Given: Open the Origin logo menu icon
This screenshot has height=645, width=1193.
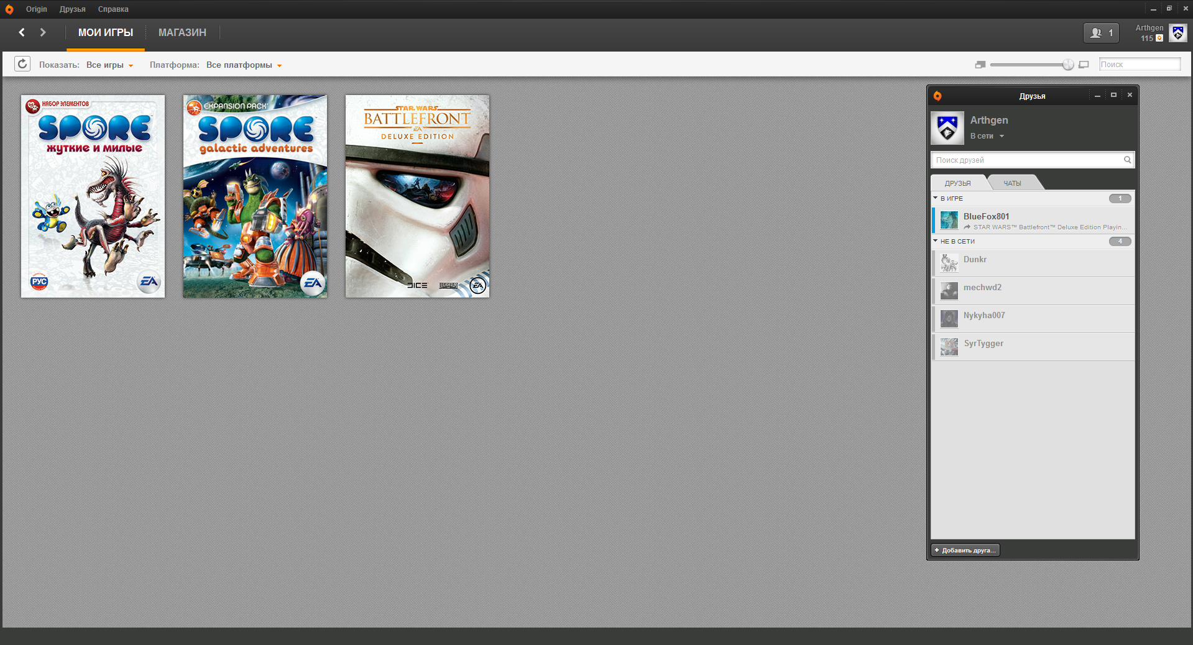Looking at the screenshot, I should click(x=9, y=9).
